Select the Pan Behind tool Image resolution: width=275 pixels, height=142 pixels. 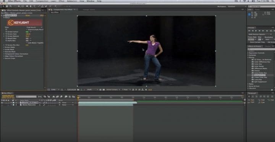[x=23, y=6]
